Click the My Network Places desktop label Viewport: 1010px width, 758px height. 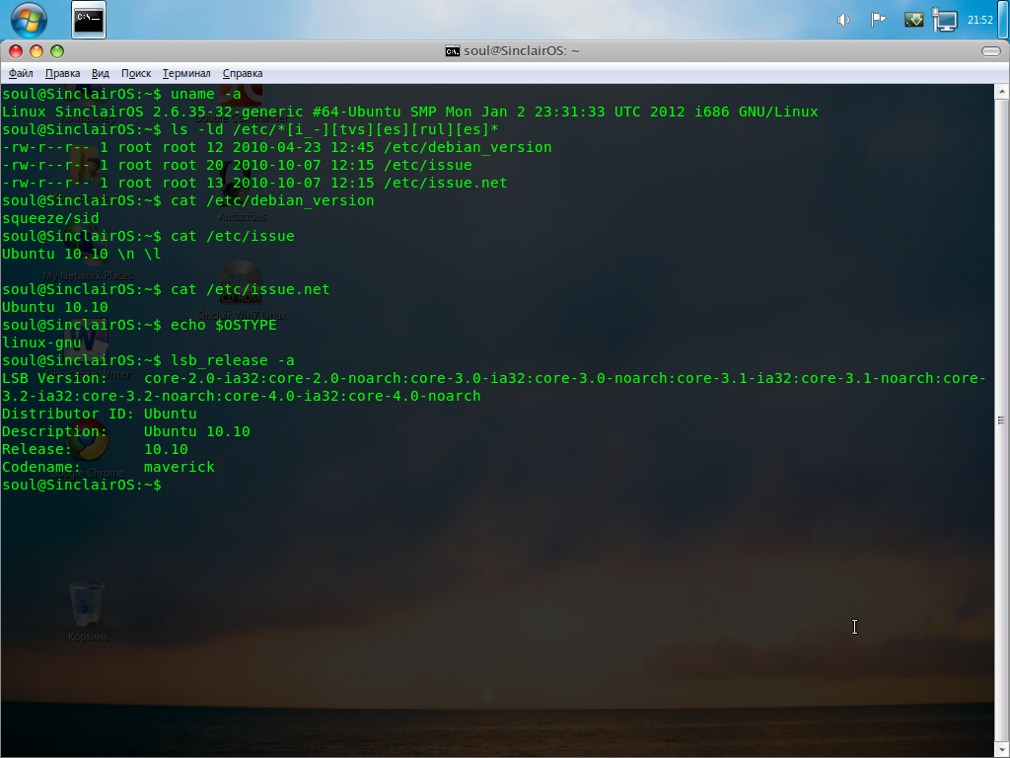click(88, 276)
